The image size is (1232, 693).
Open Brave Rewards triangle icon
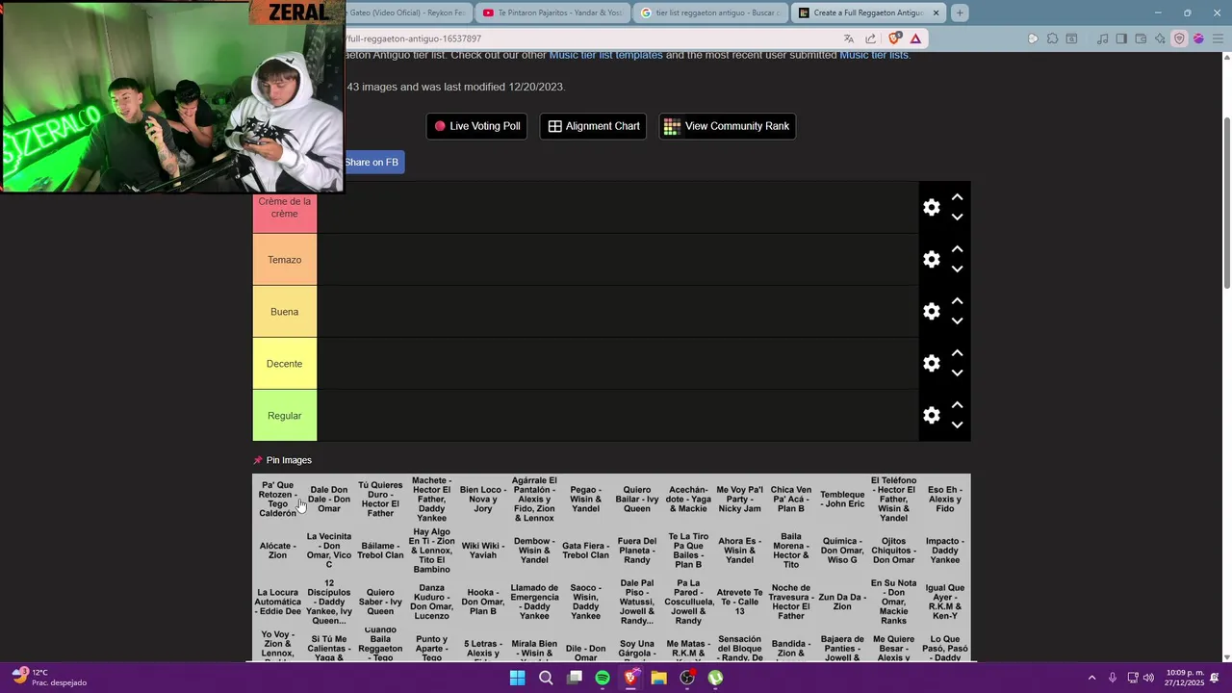(915, 38)
